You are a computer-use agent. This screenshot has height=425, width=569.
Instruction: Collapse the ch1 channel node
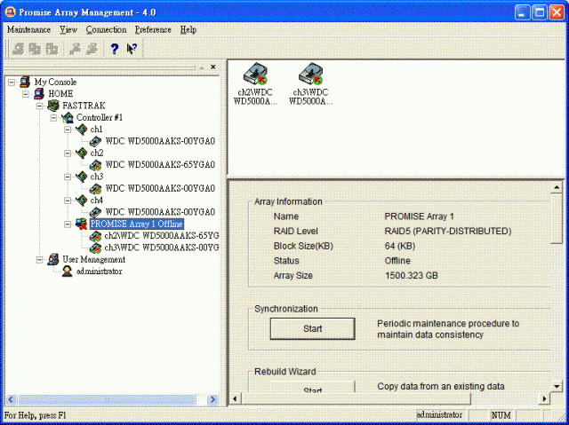tap(68, 130)
